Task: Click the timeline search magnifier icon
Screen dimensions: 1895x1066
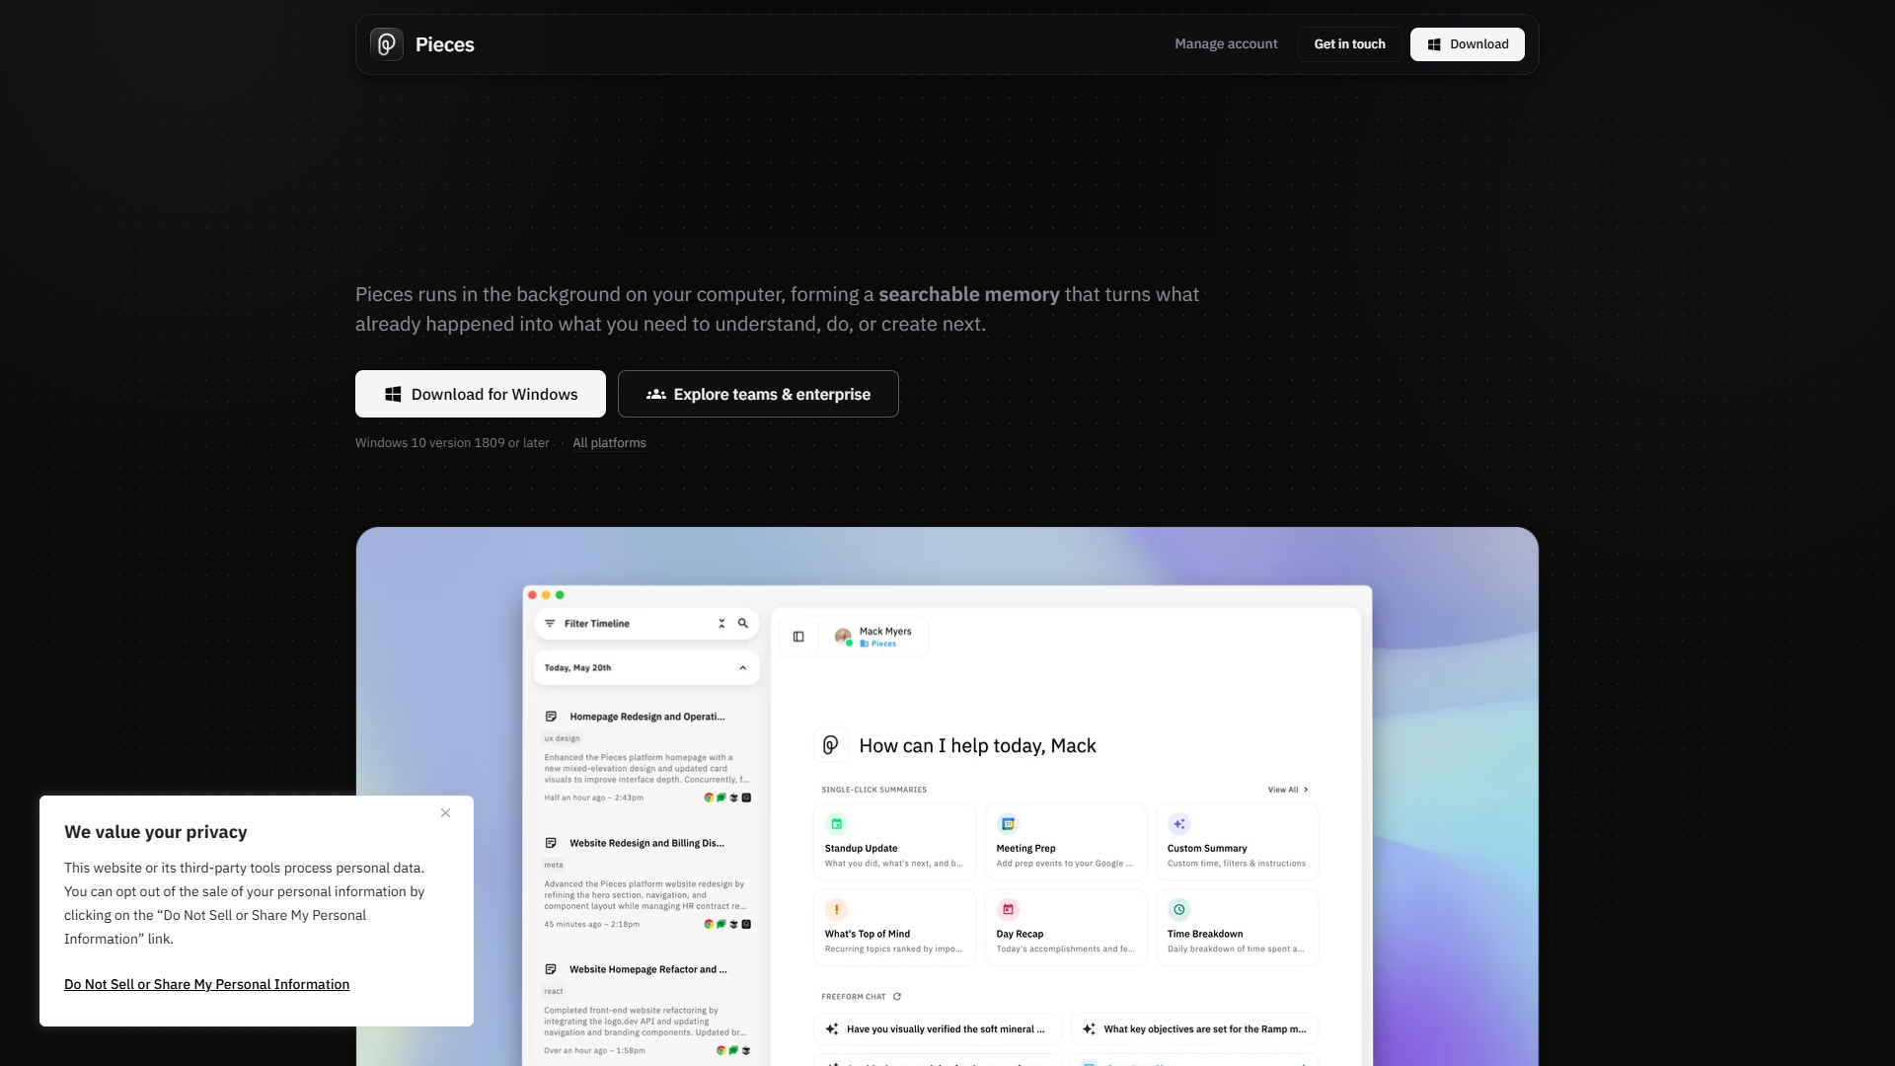Action: 743,624
